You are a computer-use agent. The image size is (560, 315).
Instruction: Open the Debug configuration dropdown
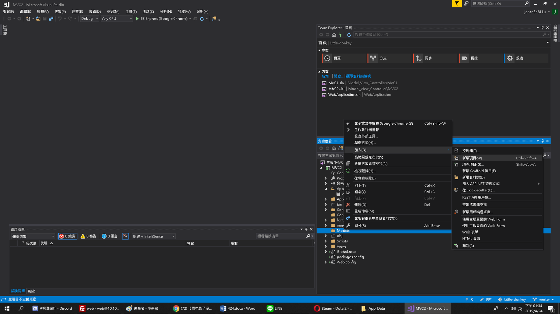tap(89, 19)
